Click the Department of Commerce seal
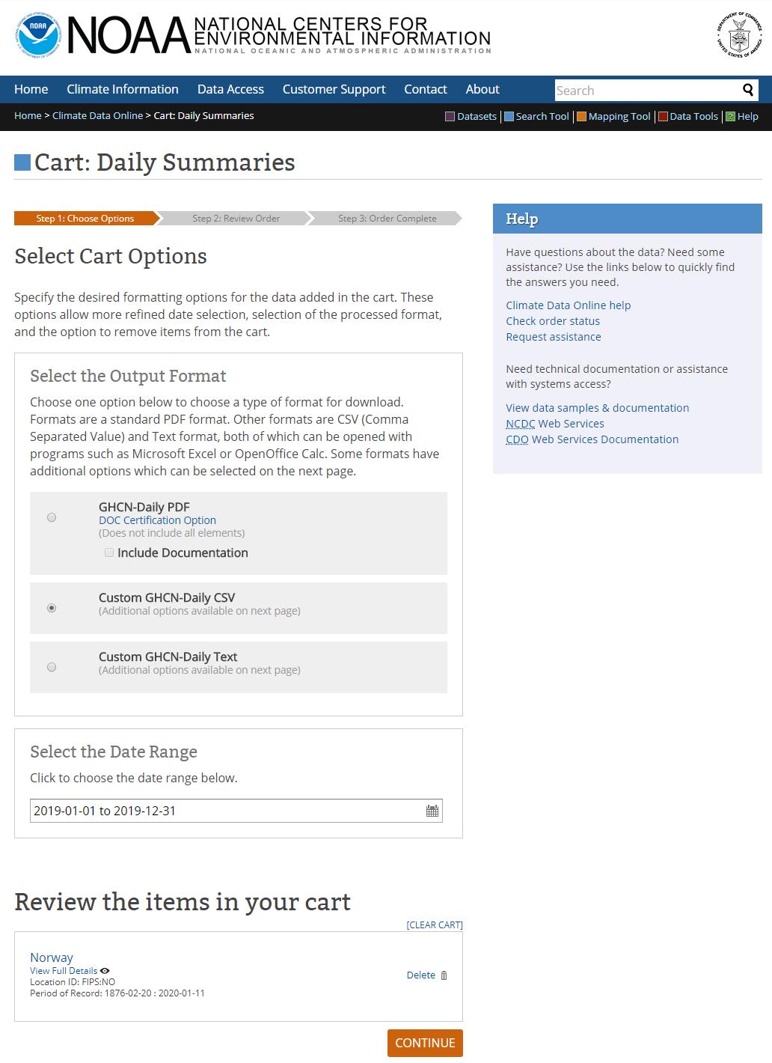 point(740,34)
